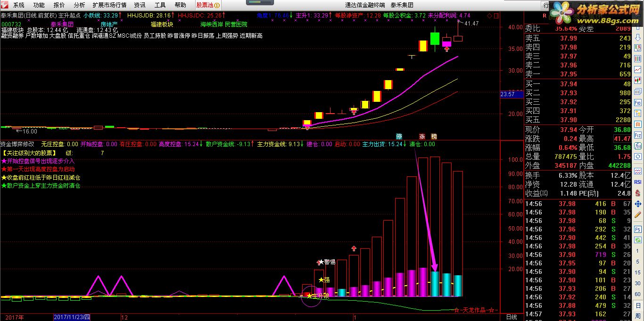
Task: Click the blue down-arrow sidebar icon
Action: tap(638, 38)
